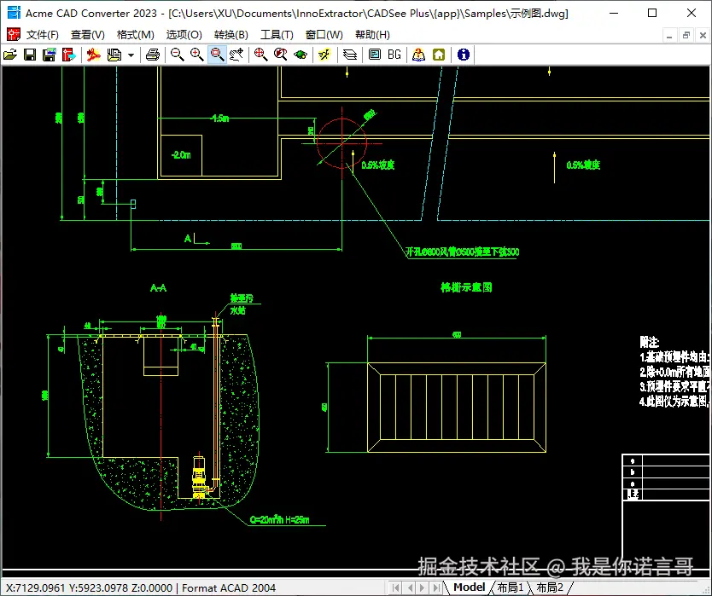Switch to the 布局2 tab

point(550,587)
